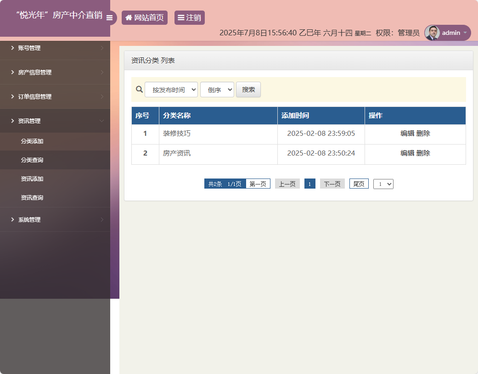Expand the 房产信息管理 sidebar section

[x=55, y=72]
